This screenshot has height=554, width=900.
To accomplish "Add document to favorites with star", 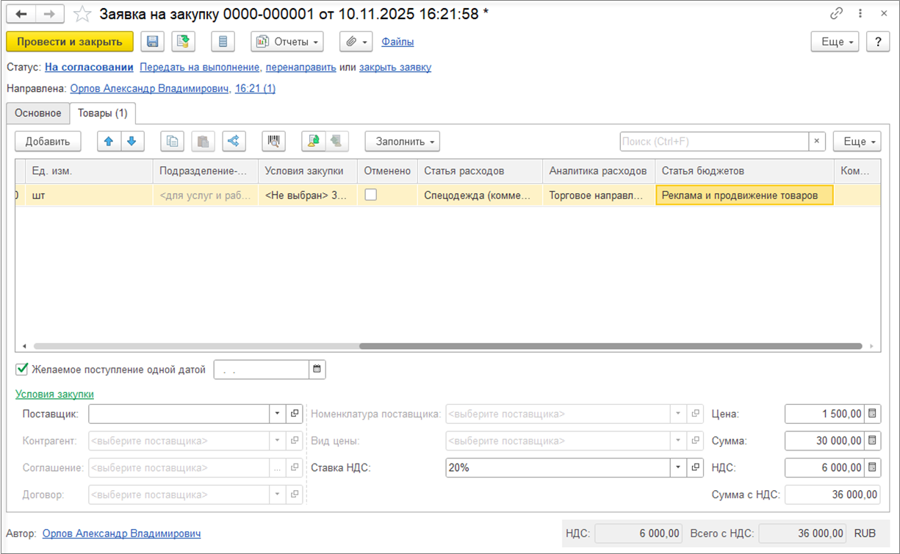I will pos(82,14).
